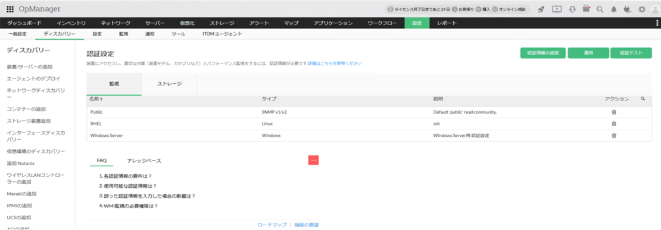Collapse the FAQ panel with red minus button

(x=313, y=160)
